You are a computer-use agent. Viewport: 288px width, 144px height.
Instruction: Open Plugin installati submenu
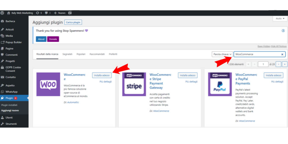coord(9,105)
